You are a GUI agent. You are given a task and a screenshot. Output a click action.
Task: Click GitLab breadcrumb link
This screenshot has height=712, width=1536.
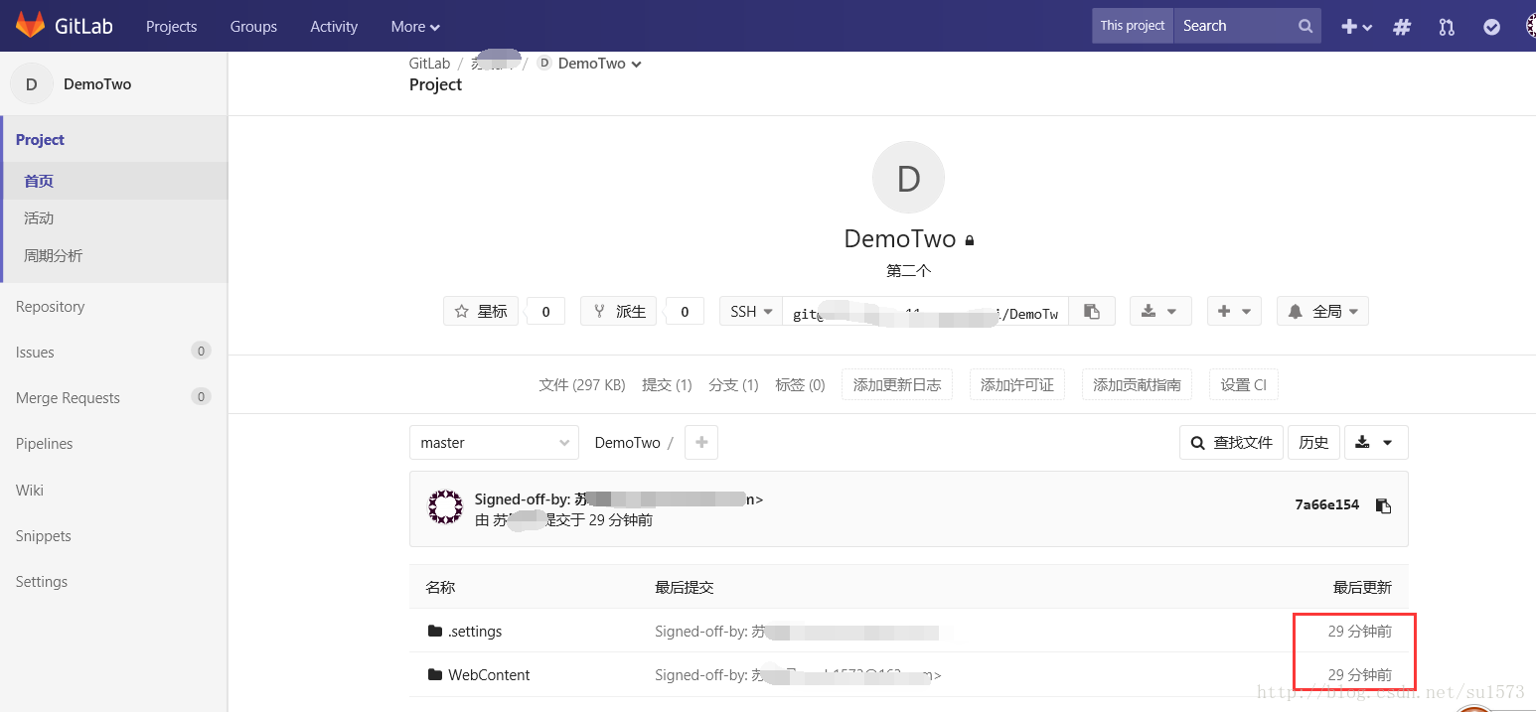coord(429,64)
